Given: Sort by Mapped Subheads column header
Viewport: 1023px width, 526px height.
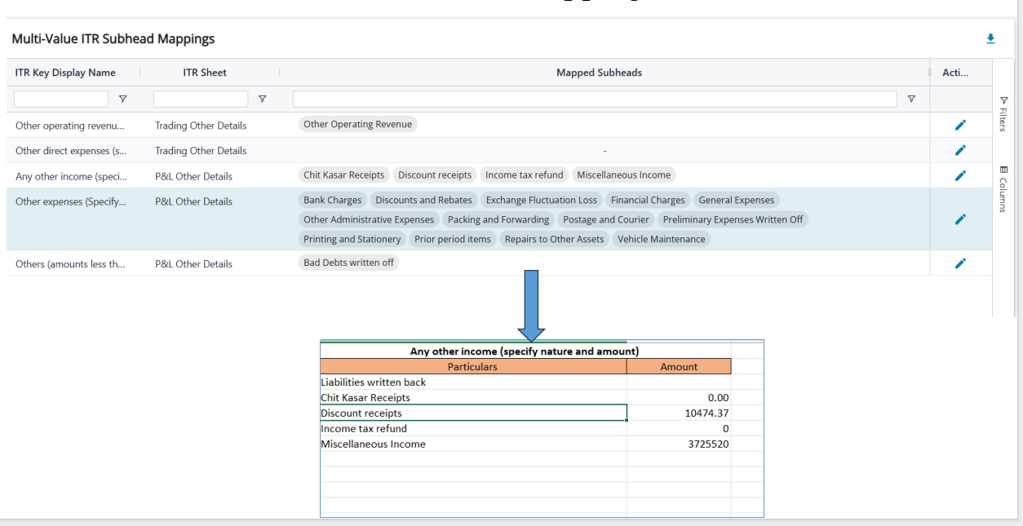Looking at the screenshot, I should click(599, 73).
